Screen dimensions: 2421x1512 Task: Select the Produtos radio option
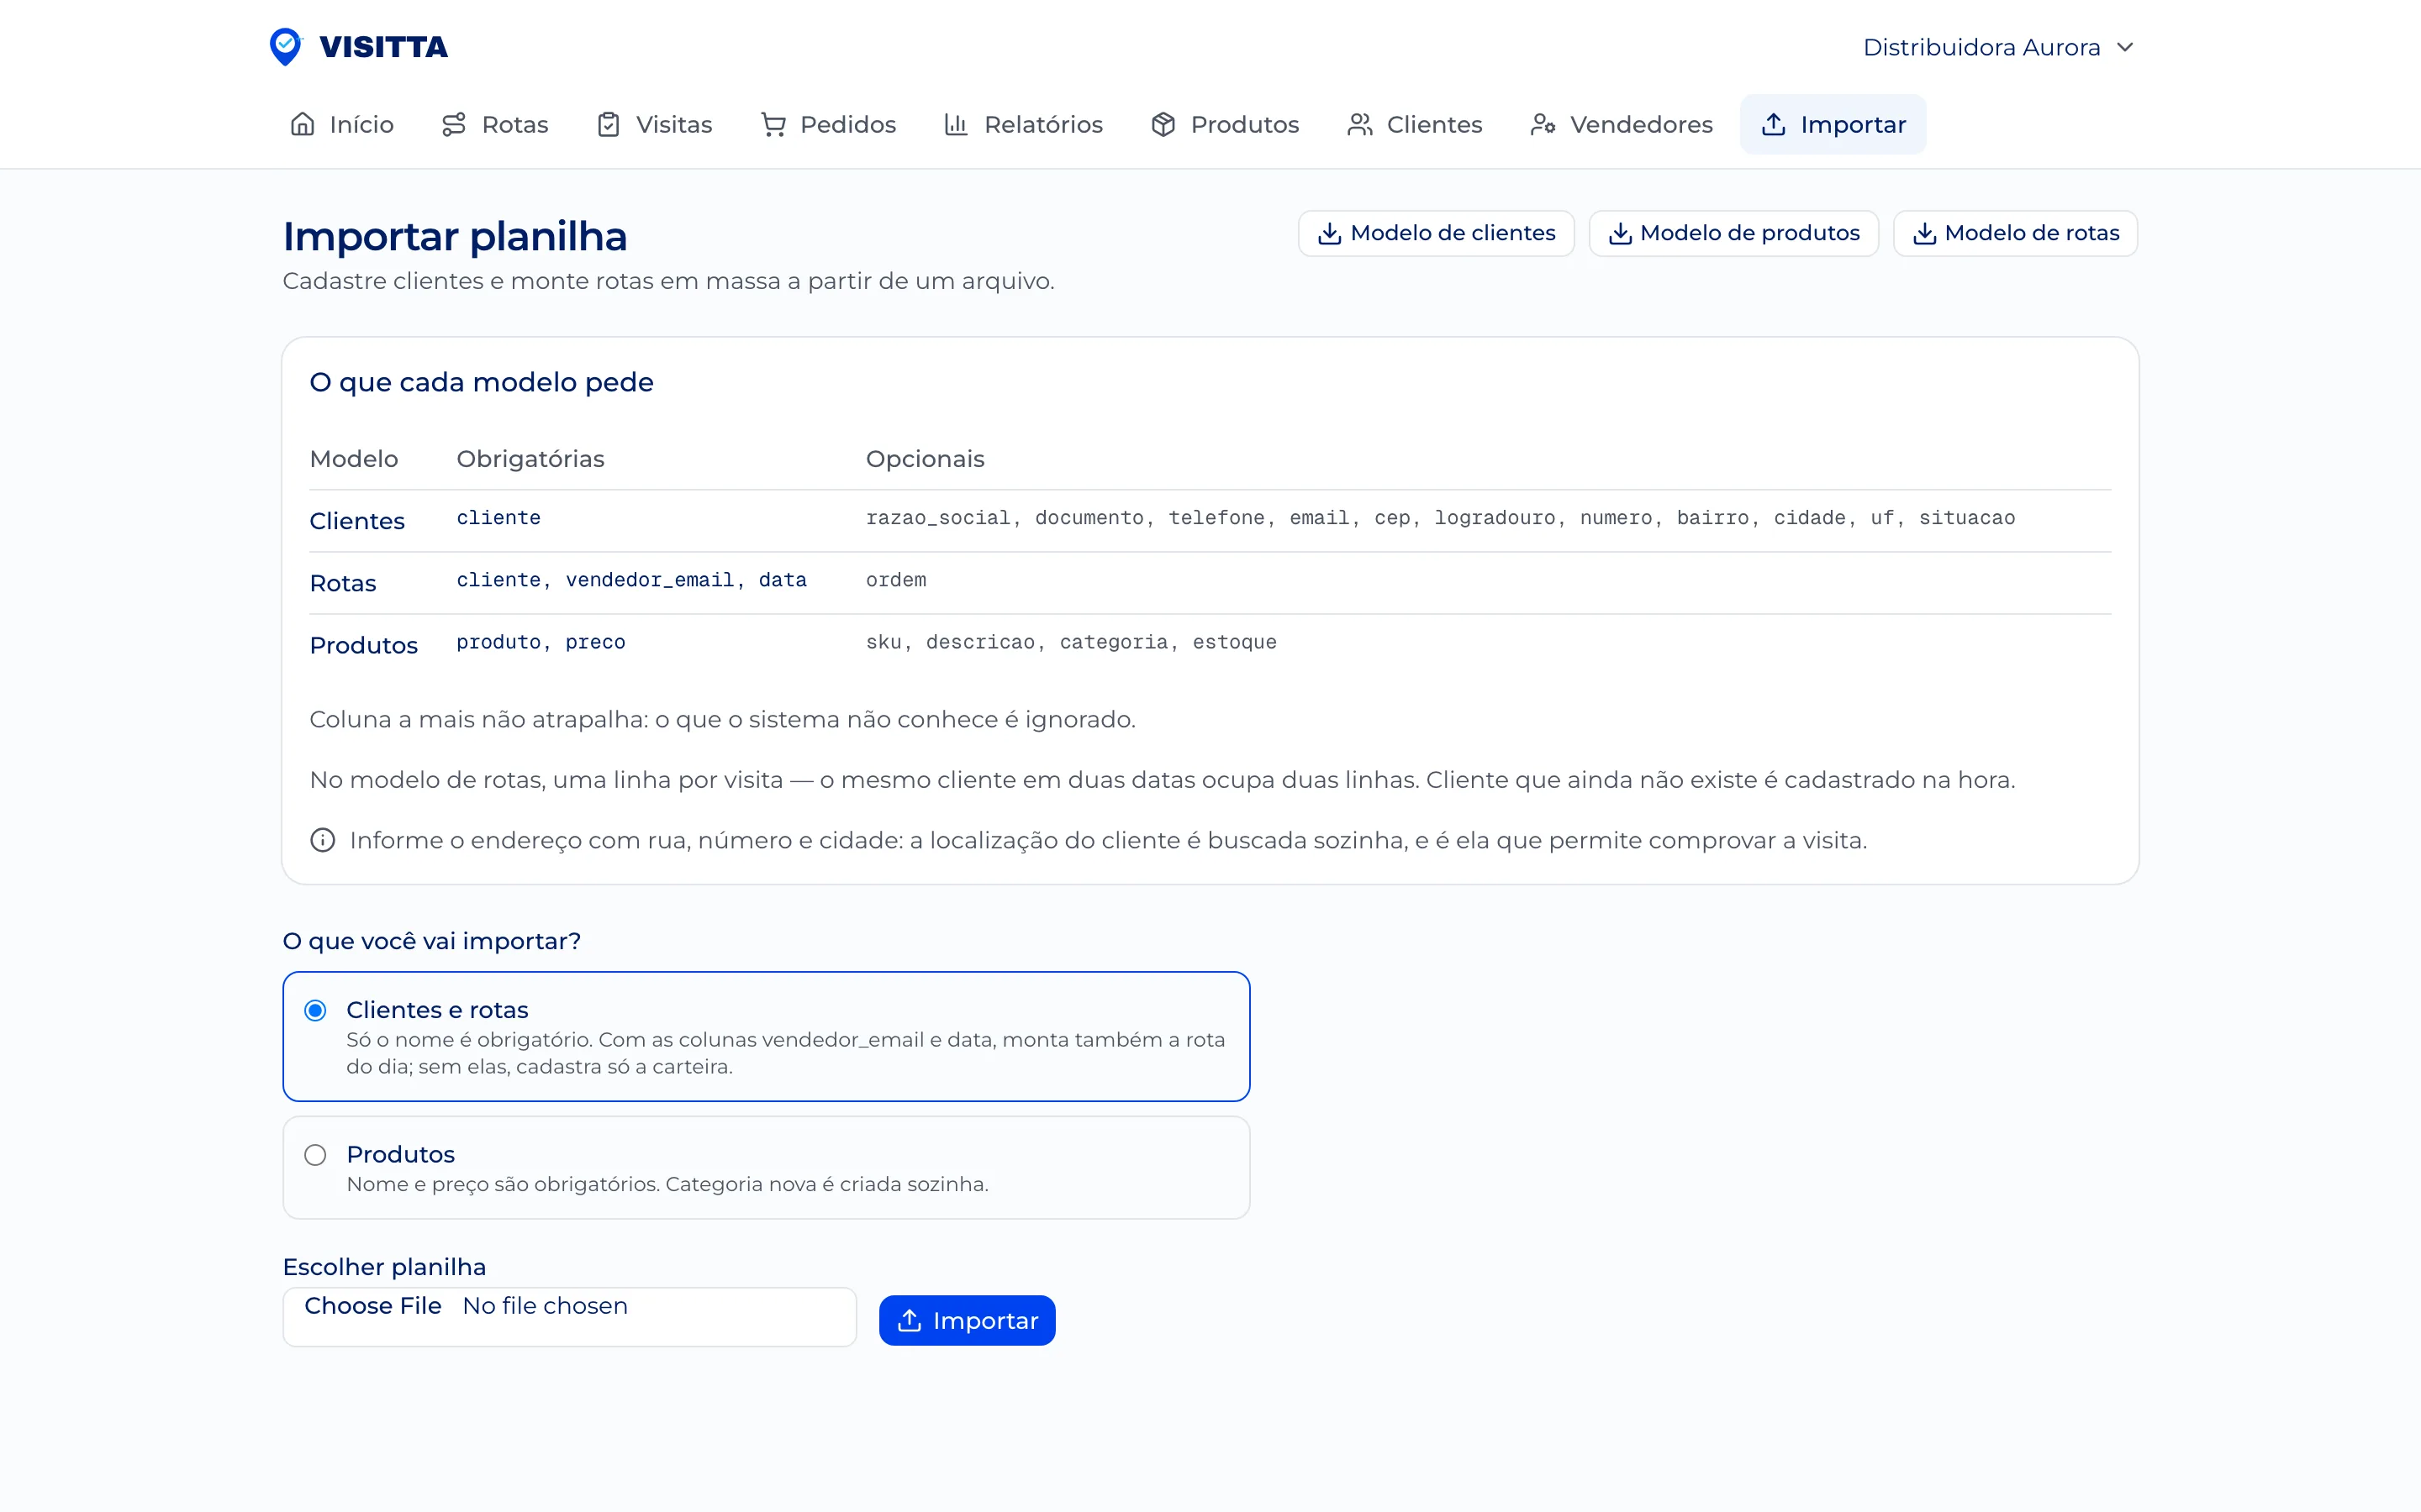315,1155
